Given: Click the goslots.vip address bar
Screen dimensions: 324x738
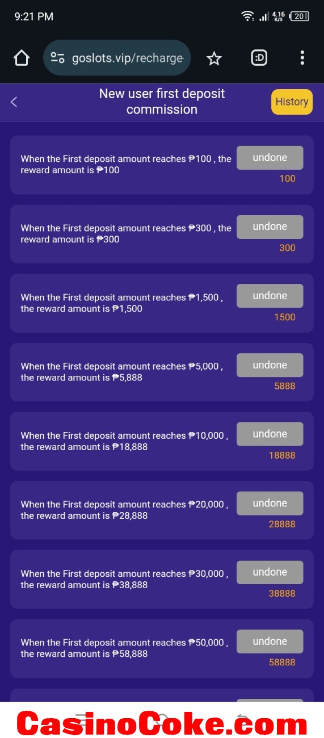Looking at the screenshot, I should pyautogui.click(x=117, y=58).
